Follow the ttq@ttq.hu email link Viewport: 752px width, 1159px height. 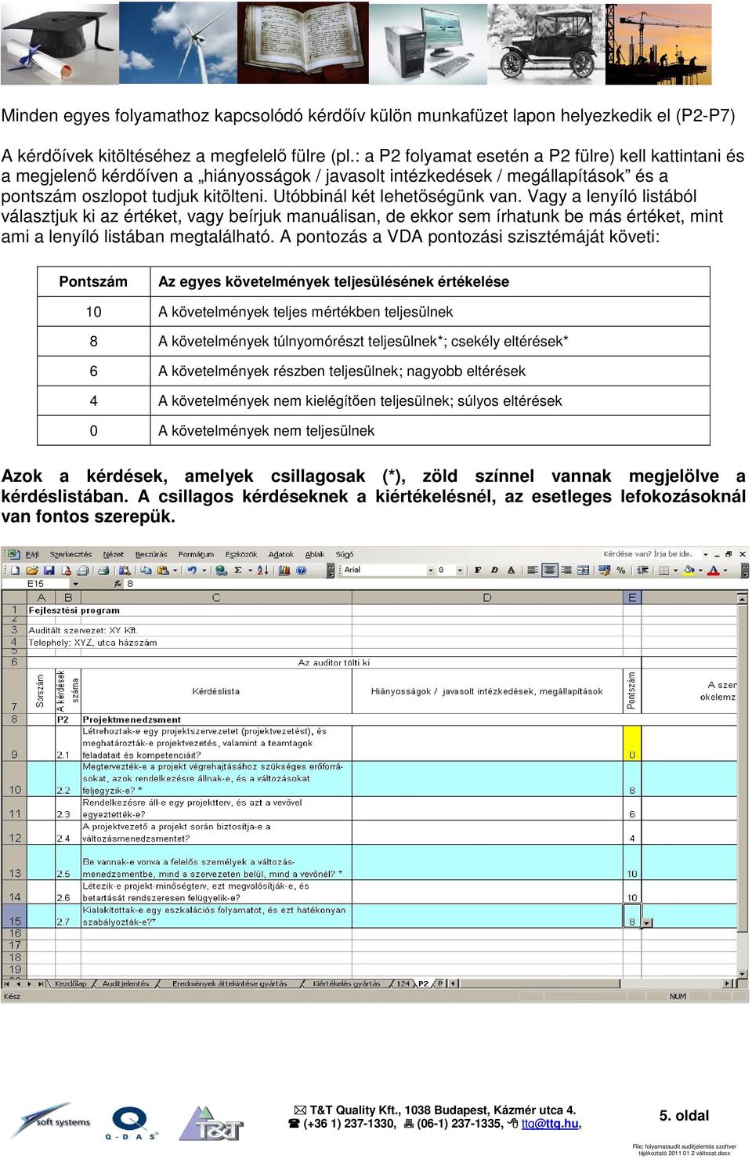[550, 1124]
